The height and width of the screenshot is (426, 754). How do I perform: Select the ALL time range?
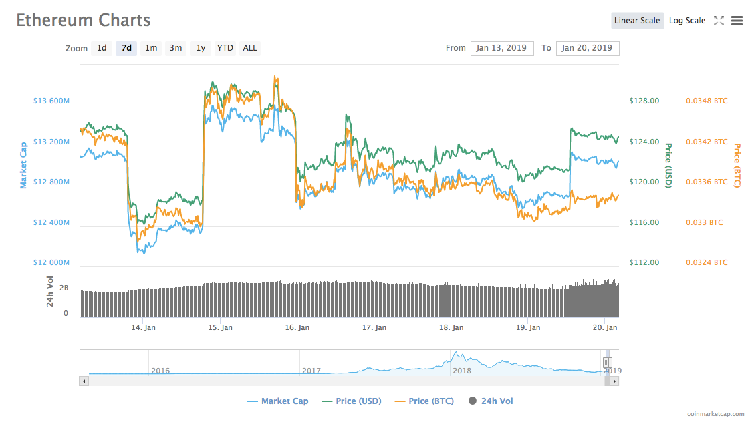pos(249,48)
